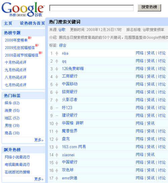
Task: Click the down arrow next to 126免费邮箱
Action: (57, 69)
